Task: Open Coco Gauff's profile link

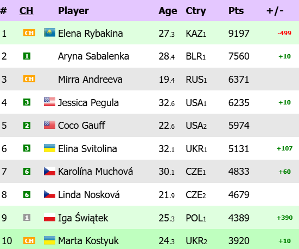Action: (81, 126)
